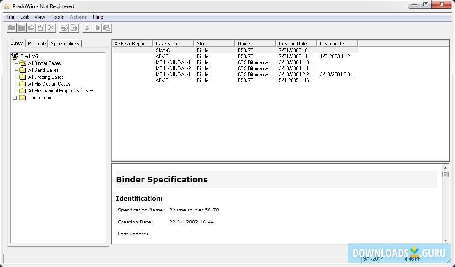The width and height of the screenshot is (455, 267).
Task: Click the report pane scrollbar thumb
Action: pos(446,174)
